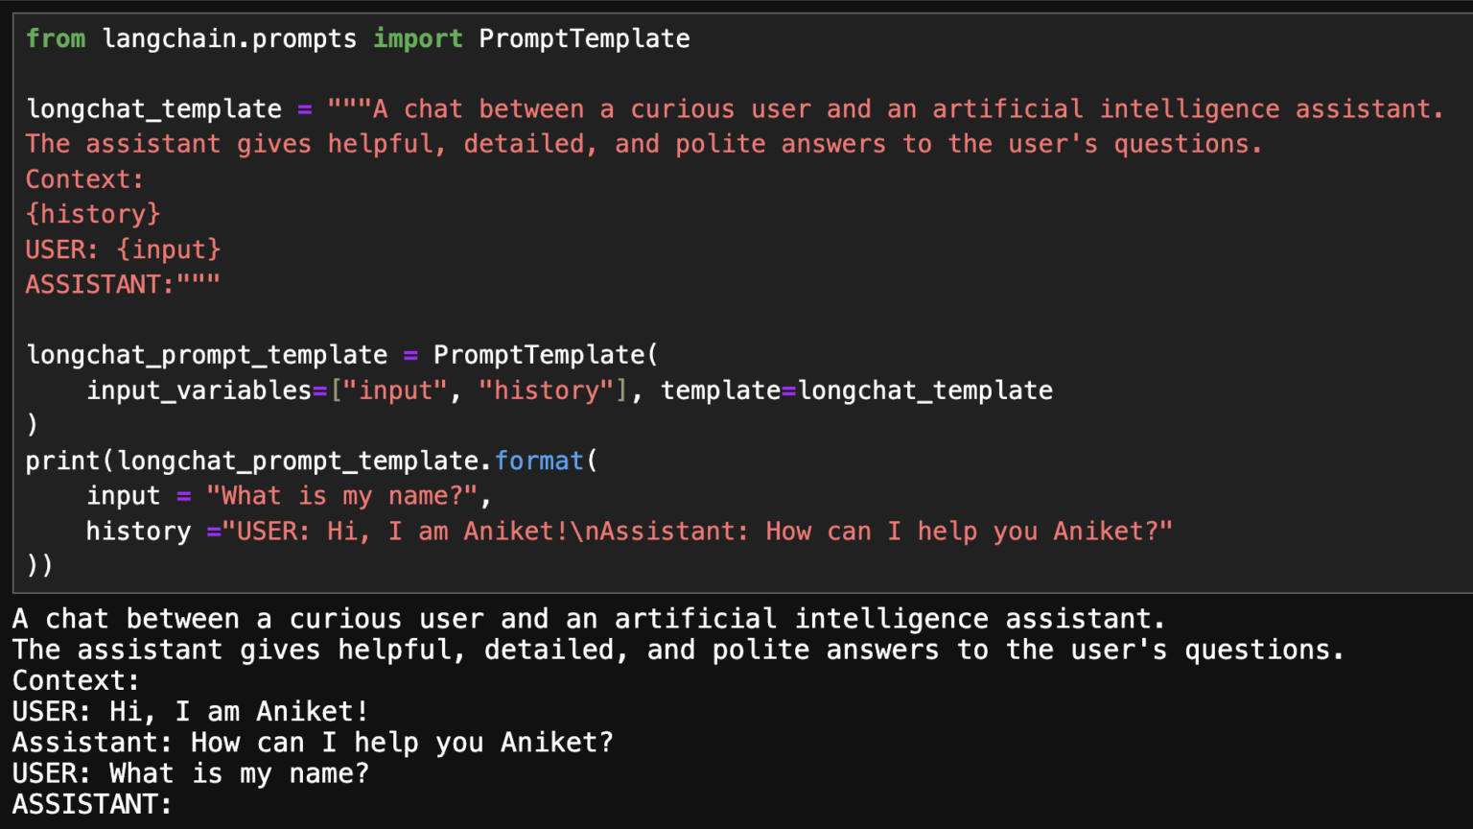The image size is (1473, 829).
Task: Click the closing )) of print statement
Action: pos(40,564)
